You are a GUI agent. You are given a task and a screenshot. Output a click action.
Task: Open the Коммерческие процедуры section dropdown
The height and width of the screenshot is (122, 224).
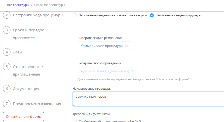[104, 46]
